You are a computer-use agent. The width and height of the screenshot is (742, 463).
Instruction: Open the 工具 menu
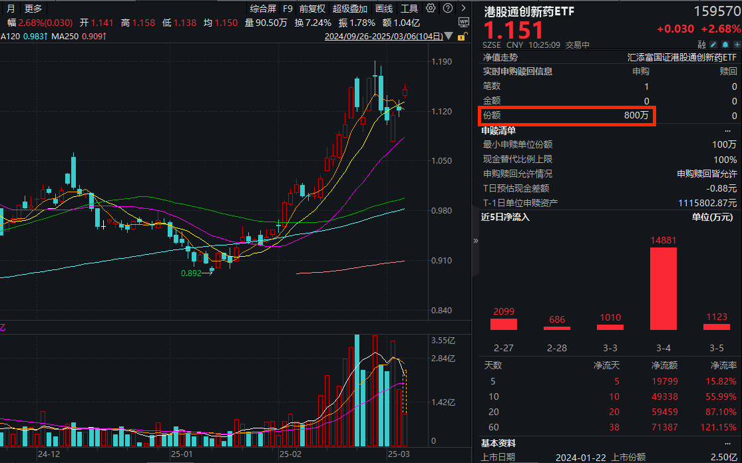410,9
